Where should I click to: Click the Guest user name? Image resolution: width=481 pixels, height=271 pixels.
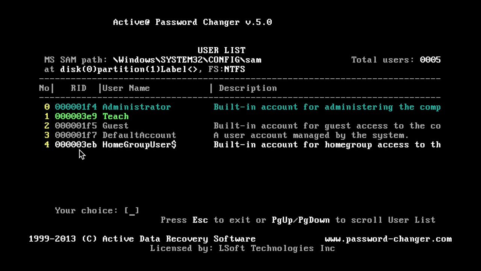tap(115, 126)
